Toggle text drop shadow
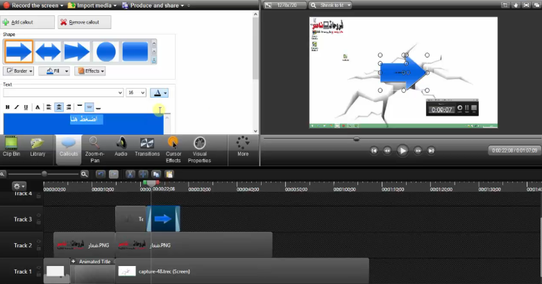Image resolution: width=542 pixels, height=284 pixels. [x=37, y=107]
